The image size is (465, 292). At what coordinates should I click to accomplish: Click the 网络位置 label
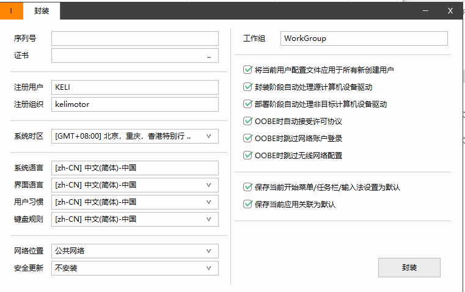29,251
